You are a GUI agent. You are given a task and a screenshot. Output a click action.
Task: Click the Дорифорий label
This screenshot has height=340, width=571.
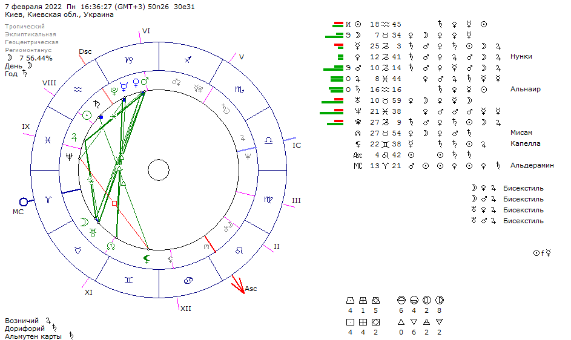pyautogui.click(x=25, y=329)
